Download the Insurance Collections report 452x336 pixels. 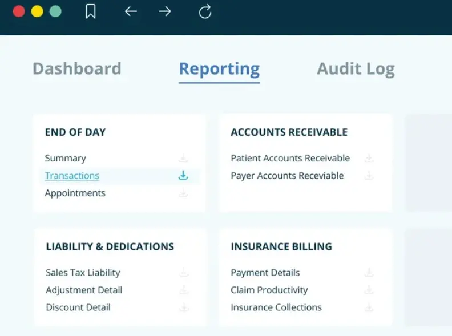(369, 307)
